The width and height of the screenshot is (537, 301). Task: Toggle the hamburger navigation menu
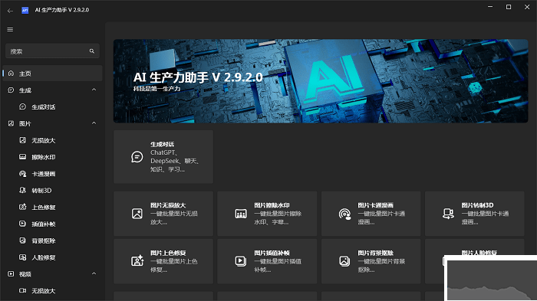pos(10,29)
